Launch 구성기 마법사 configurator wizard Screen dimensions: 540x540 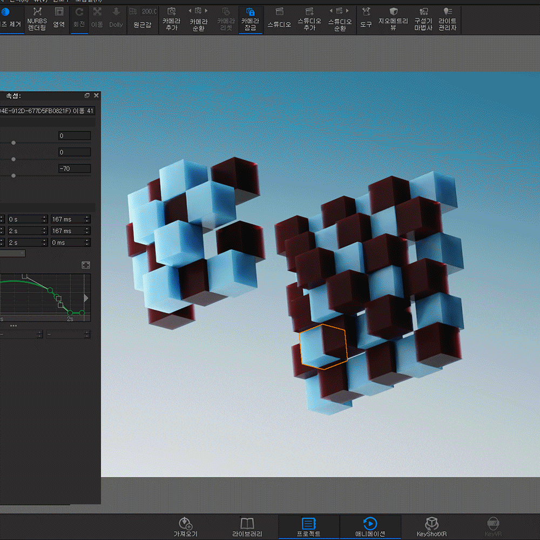click(x=423, y=19)
